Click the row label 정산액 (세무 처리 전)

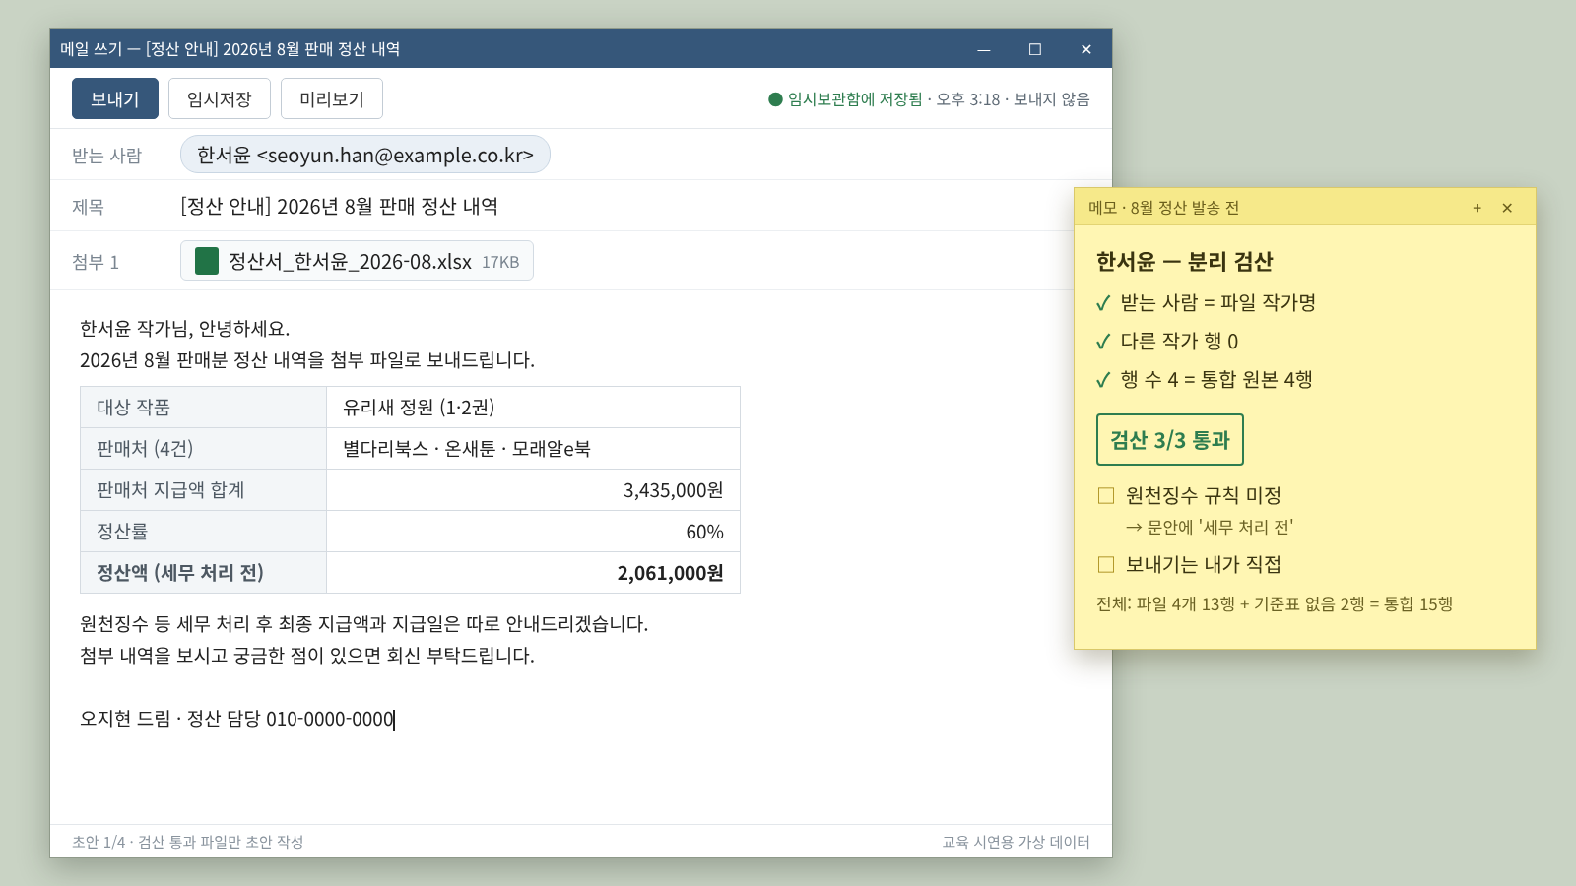pyautogui.click(x=180, y=573)
